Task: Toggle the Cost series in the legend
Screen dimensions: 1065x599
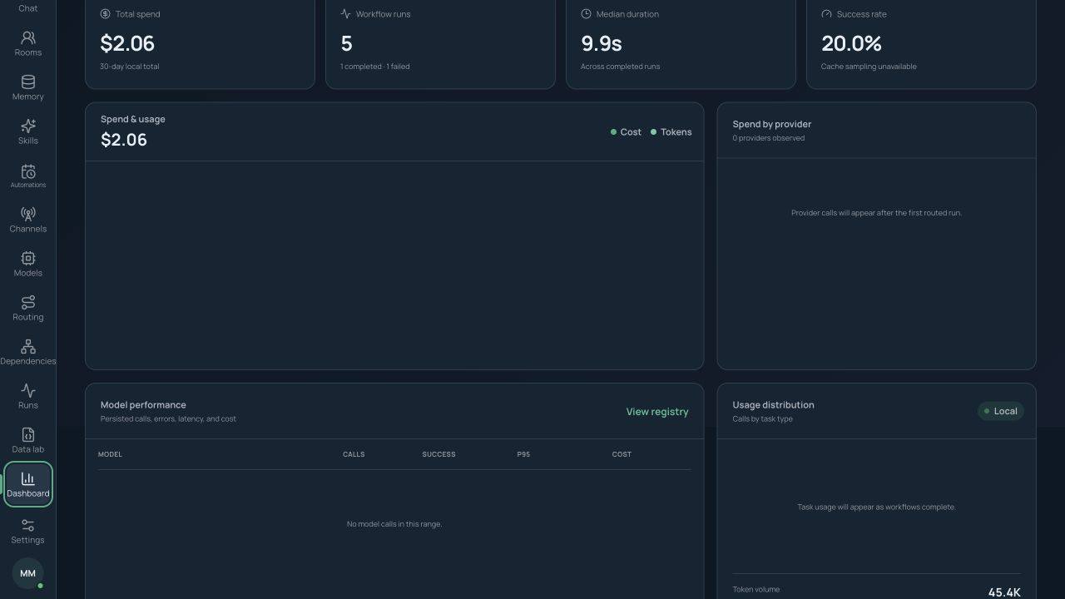Action: 626,132
